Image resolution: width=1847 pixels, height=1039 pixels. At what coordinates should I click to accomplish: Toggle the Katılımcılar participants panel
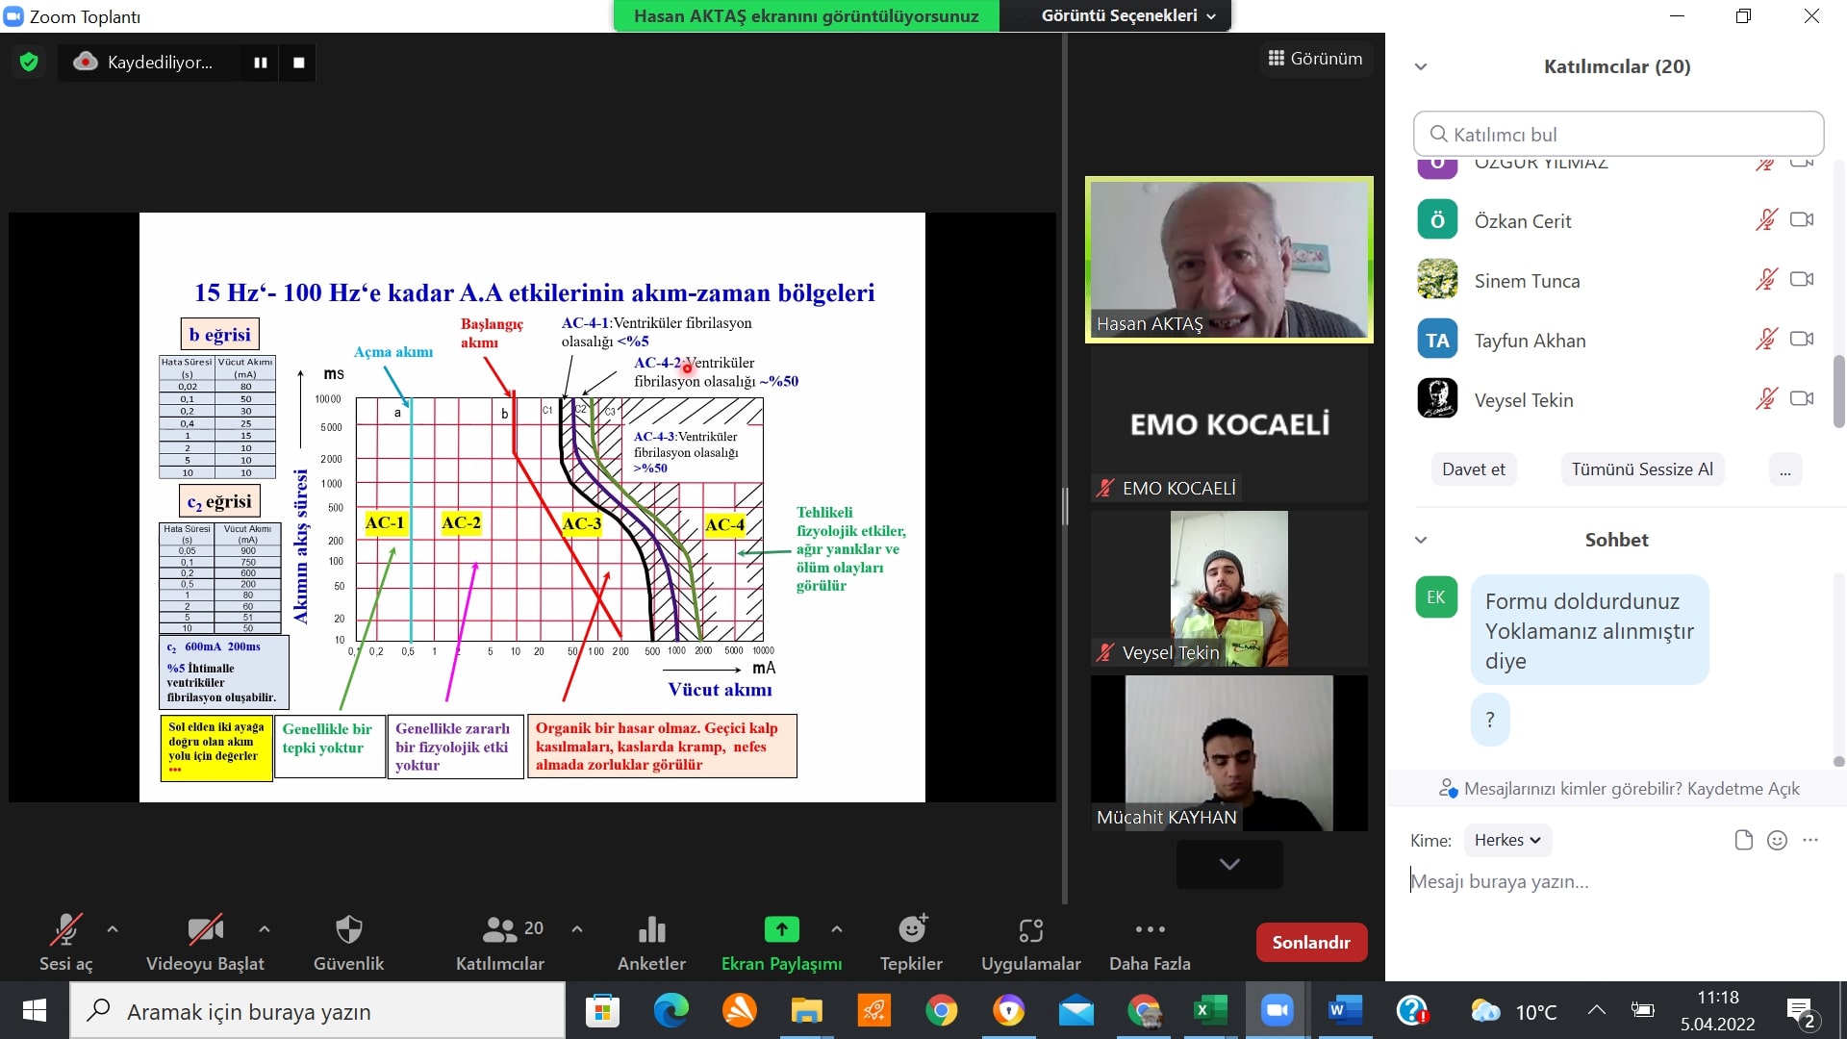500,942
